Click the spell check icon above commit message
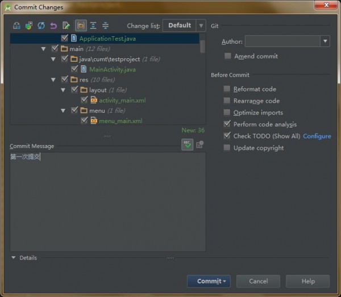Image resolution: width=341 pixels, height=297 pixels. (187, 145)
